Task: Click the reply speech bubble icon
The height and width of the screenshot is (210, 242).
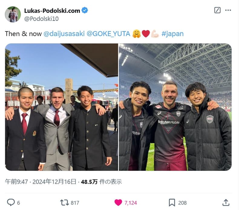Action: 11,202
